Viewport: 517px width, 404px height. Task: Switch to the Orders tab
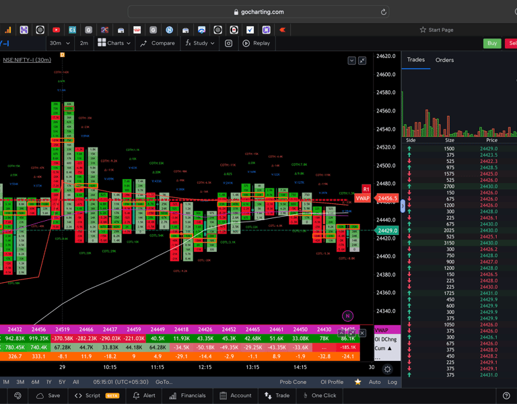point(444,60)
